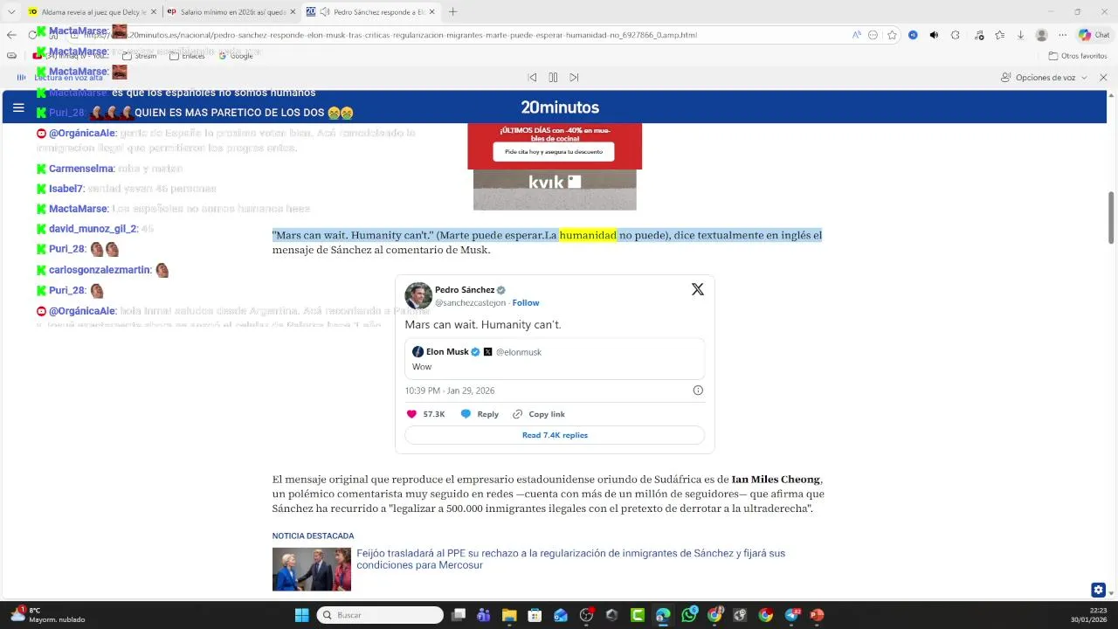Open the 20minutos hamburger menu
Screen dimensions: 1118x629
coord(18,108)
